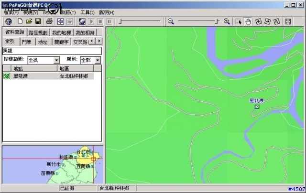This screenshot has height=193, width=306.
Task: Zoom out with the minus magnifier
Action: pyautogui.click(x=171, y=21)
